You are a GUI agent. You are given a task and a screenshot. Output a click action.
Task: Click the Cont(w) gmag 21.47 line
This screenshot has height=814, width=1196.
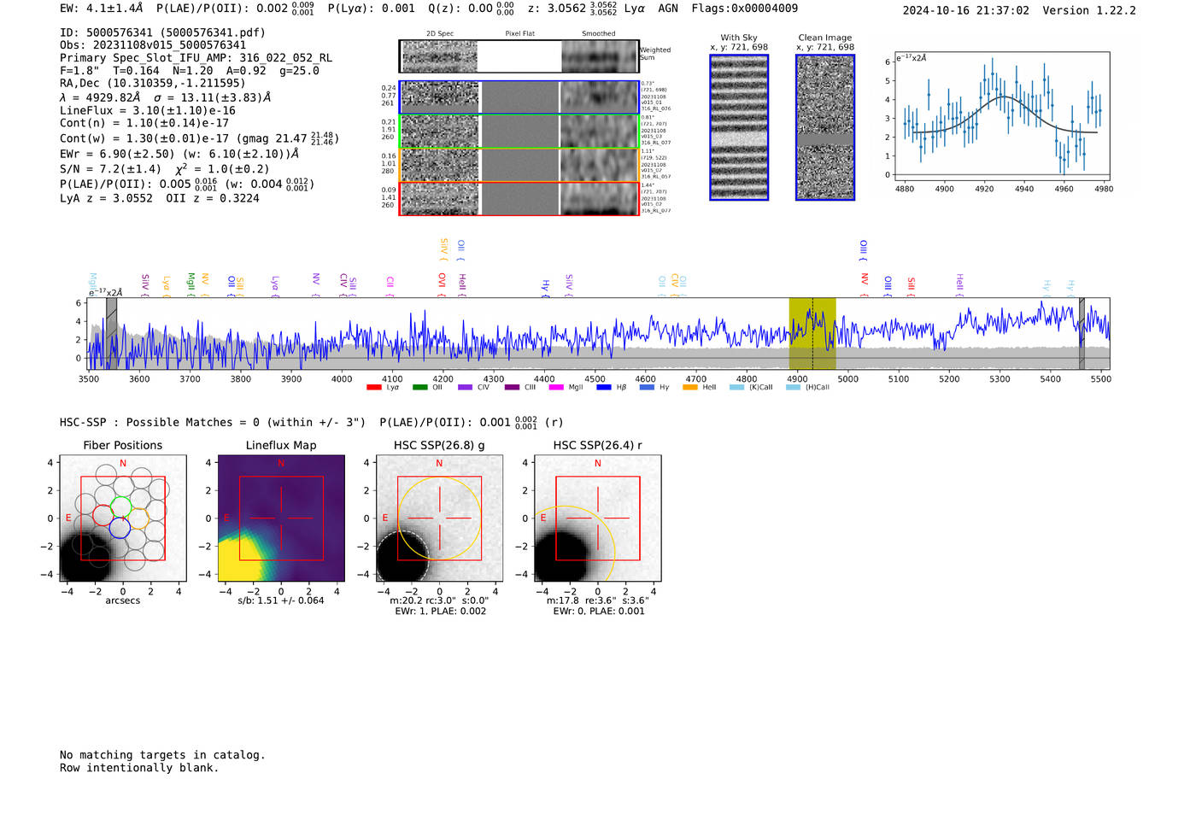(199, 138)
